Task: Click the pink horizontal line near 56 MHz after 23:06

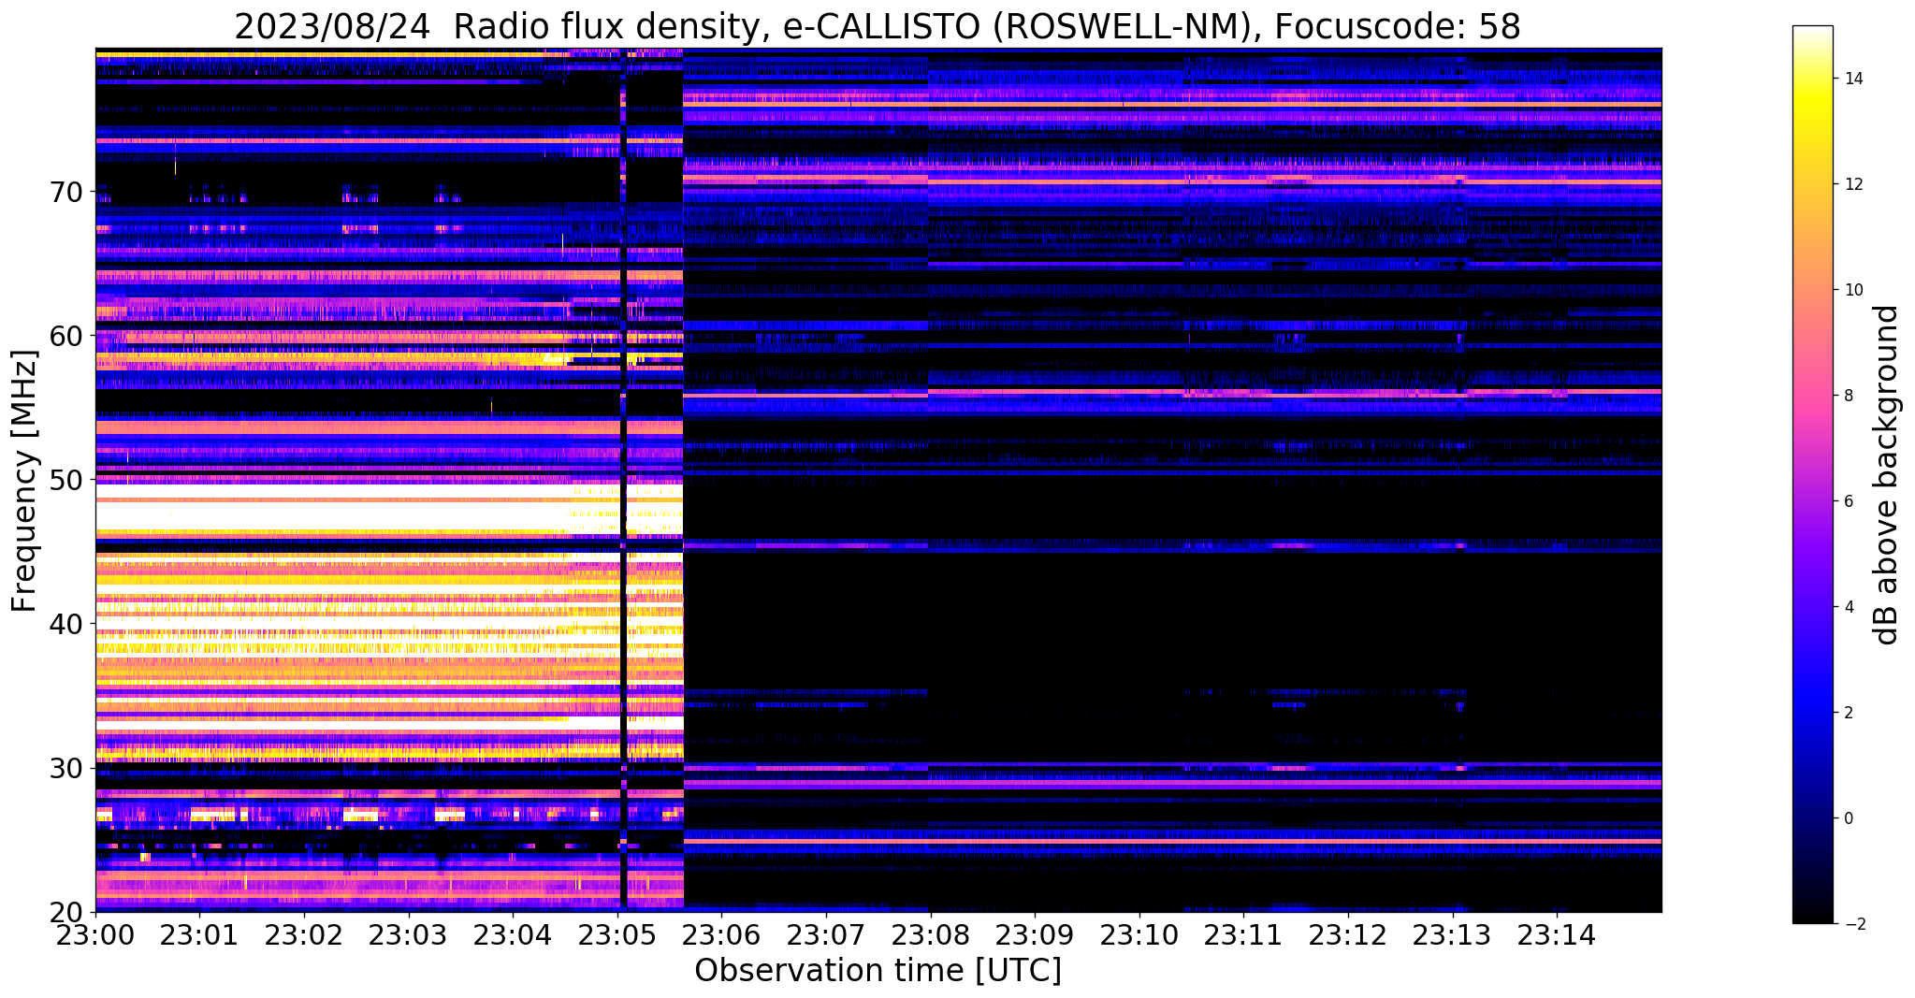Action: click(x=1172, y=394)
